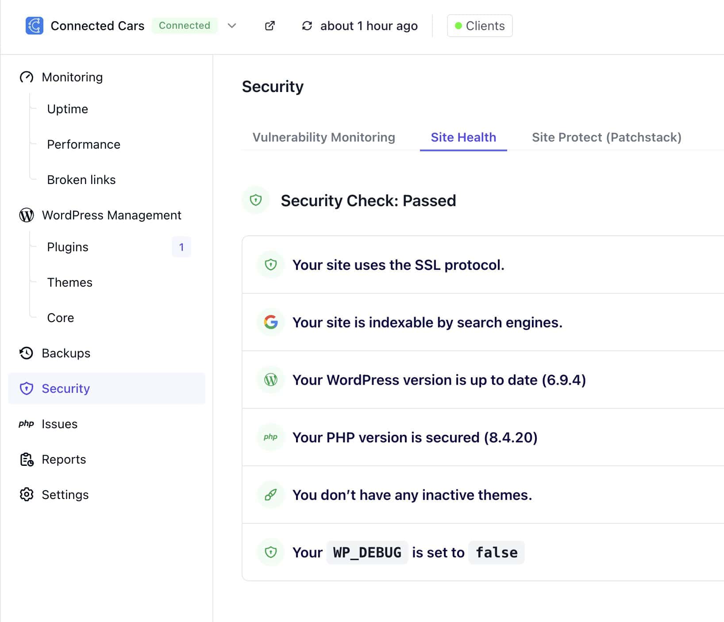Click the Reports clipboard icon

click(x=27, y=459)
